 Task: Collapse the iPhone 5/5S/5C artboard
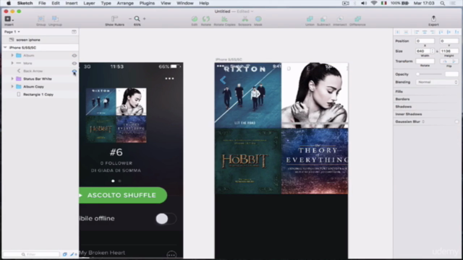point(5,48)
